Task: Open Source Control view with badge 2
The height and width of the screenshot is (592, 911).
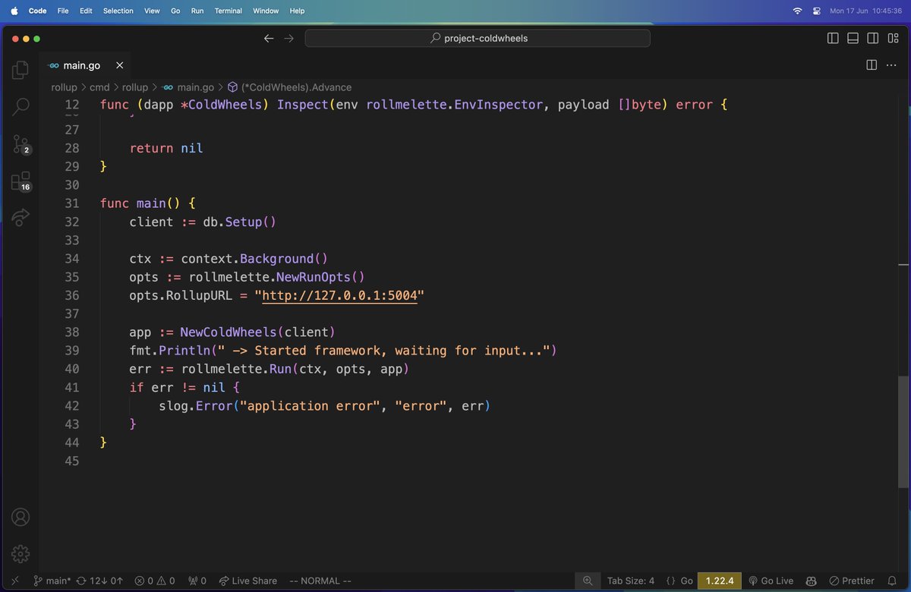Action: click(20, 143)
